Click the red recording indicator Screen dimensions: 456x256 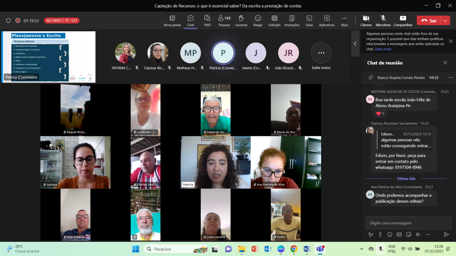pyautogui.click(x=18, y=20)
